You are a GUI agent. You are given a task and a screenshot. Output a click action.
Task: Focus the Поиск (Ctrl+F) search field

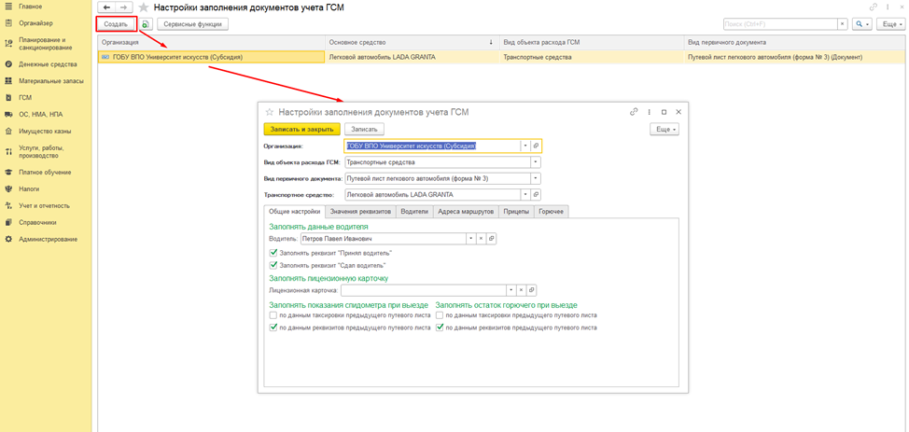[780, 23]
